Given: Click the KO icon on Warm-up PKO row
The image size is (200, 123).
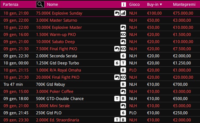Looking at the screenshot, I should pos(123,35).
